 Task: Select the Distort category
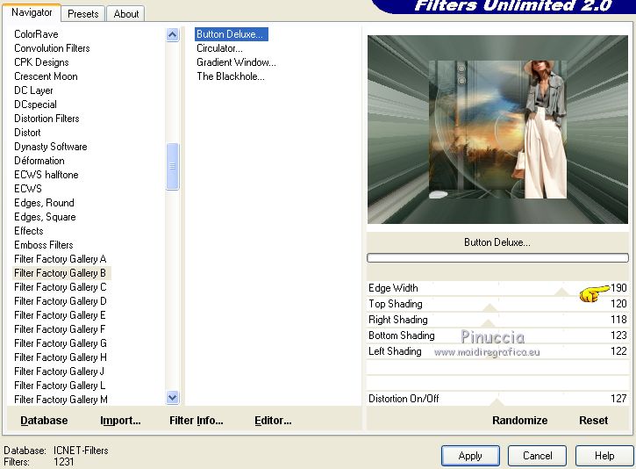click(x=27, y=133)
